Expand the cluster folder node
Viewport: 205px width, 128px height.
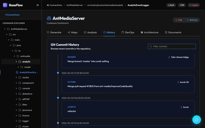[x=16, y=77]
